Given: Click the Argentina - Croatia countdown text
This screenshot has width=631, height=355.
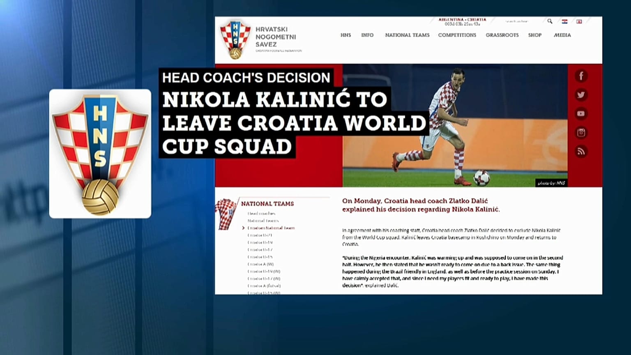Looking at the screenshot, I should click(462, 22).
